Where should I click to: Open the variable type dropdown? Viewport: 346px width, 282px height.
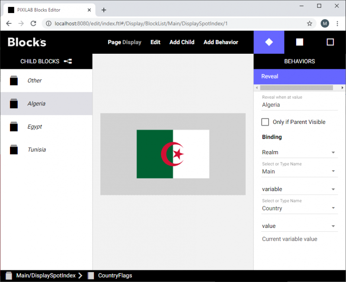[x=299, y=189]
